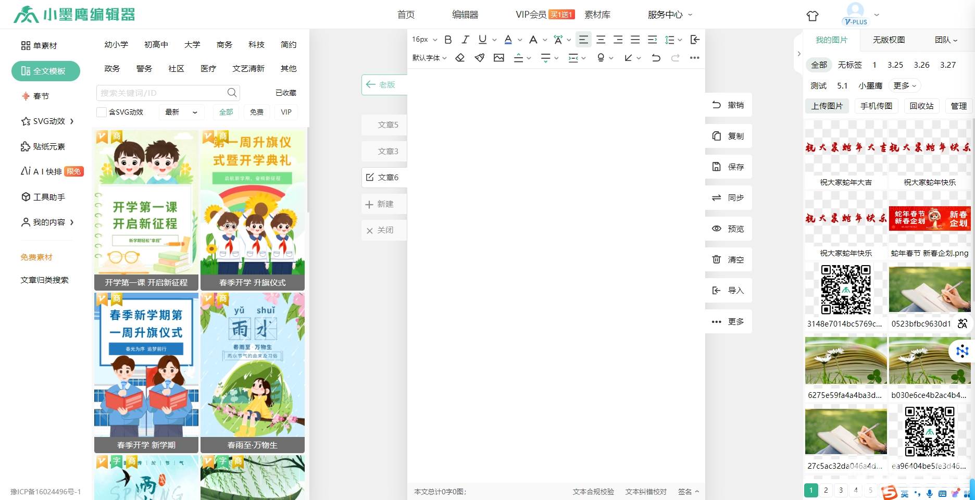Open the 素材库 menu item
This screenshot has width=975, height=500.
coord(597,15)
